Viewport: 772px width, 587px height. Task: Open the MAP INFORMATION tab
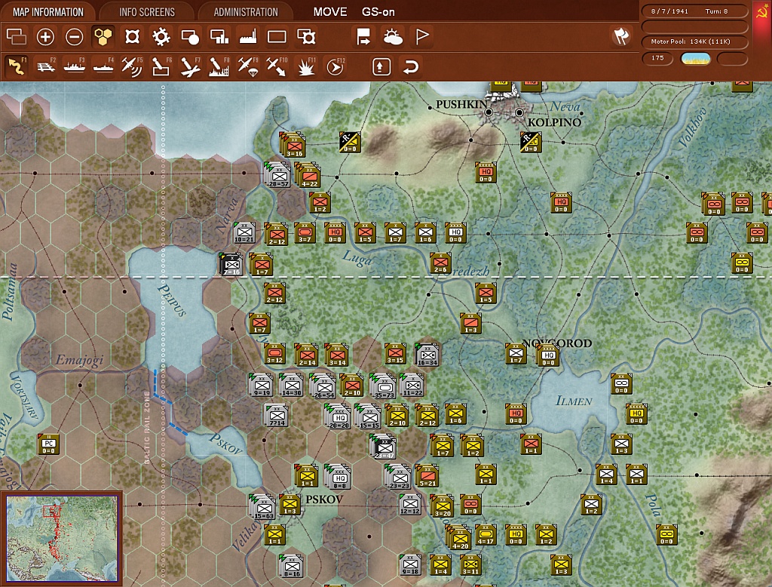(47, 12)
